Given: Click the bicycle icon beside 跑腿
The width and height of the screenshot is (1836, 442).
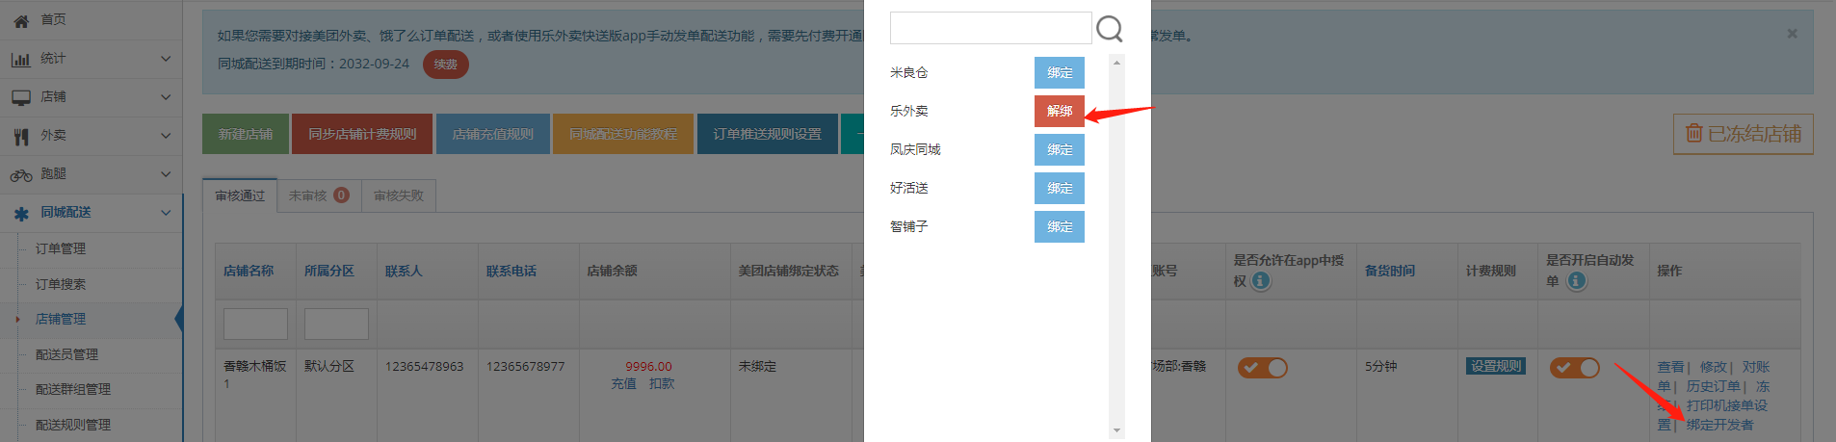Looking at the screenshot, I should pyautogui.click(x=21, y=175).
